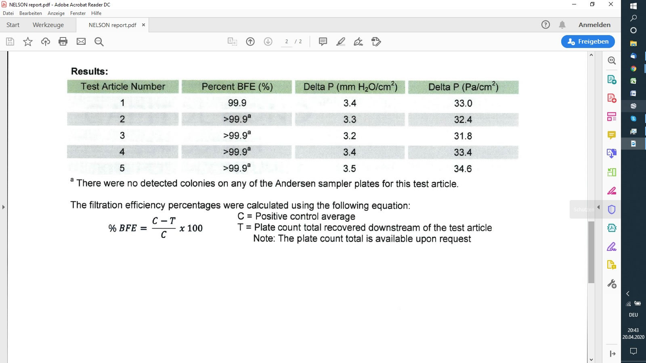Click the vertical scrollbar thumb
This screenshot has width=646, height=363.
coord(591,252)
